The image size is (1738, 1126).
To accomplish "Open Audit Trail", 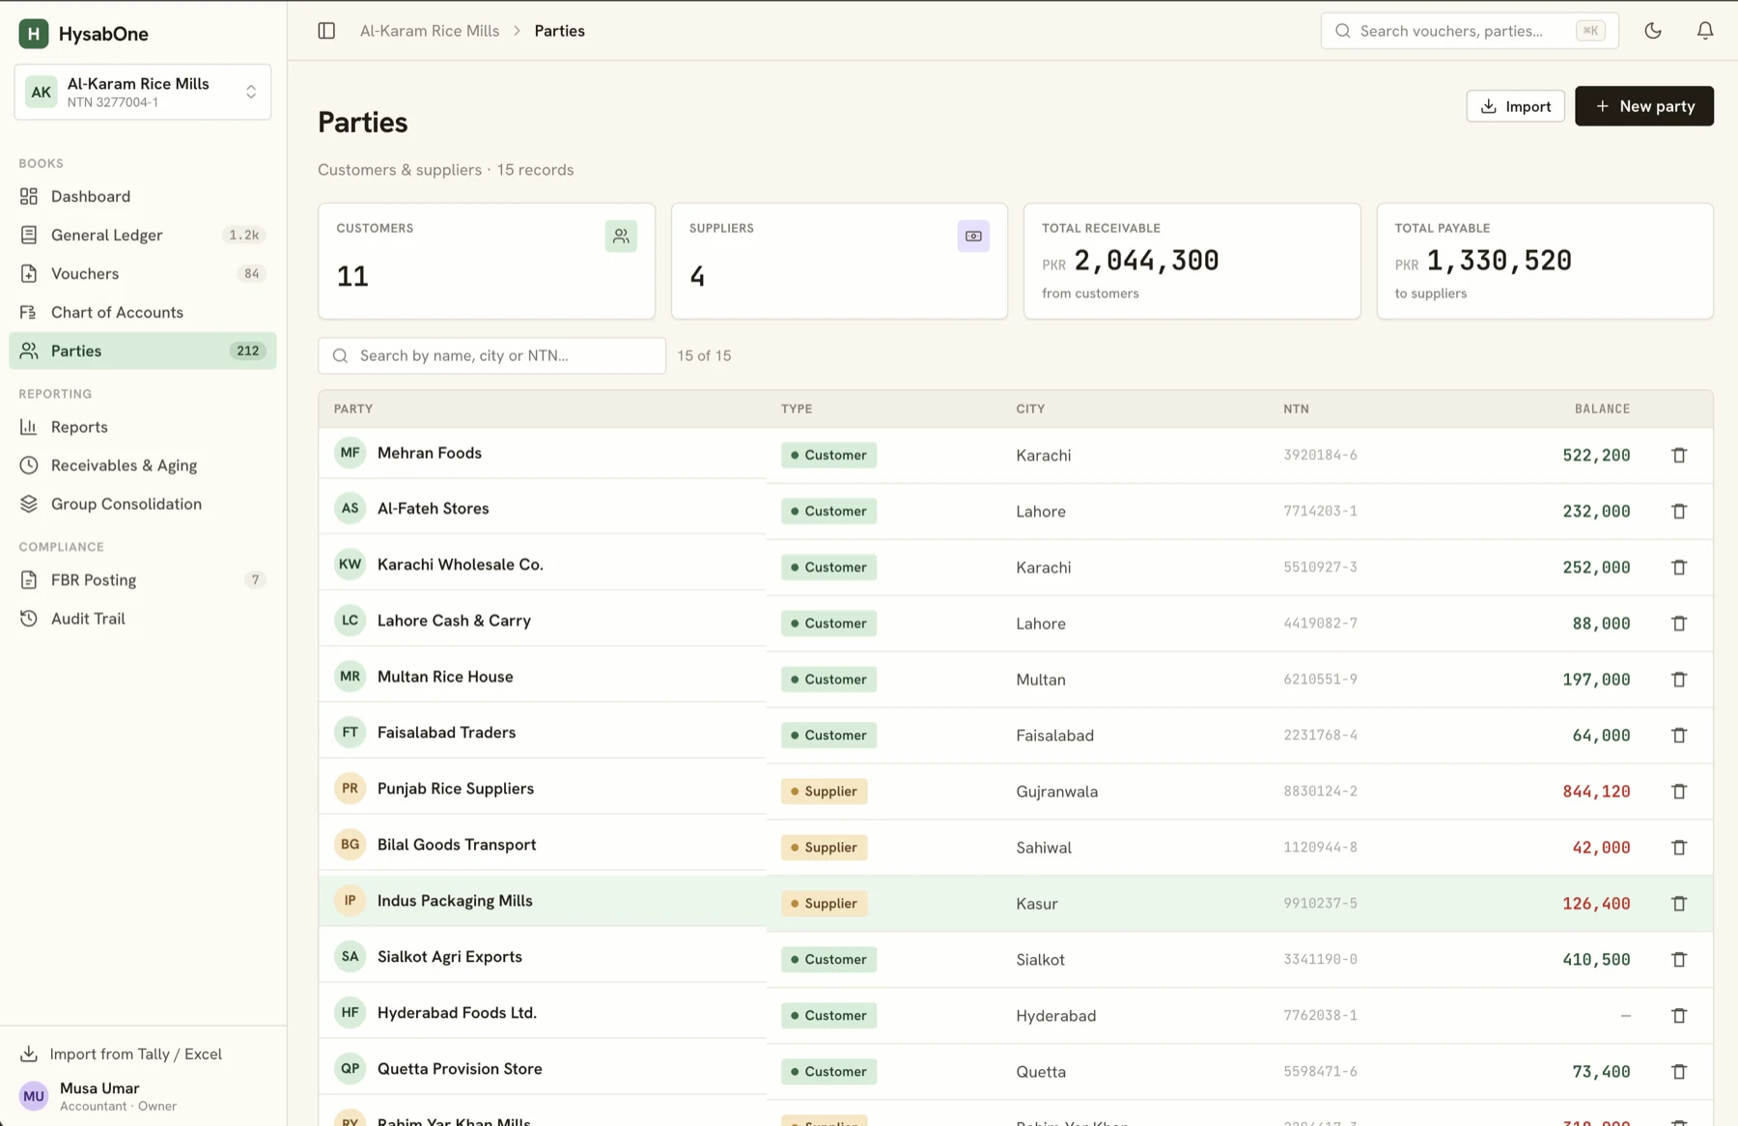I will tap(143, 618).
